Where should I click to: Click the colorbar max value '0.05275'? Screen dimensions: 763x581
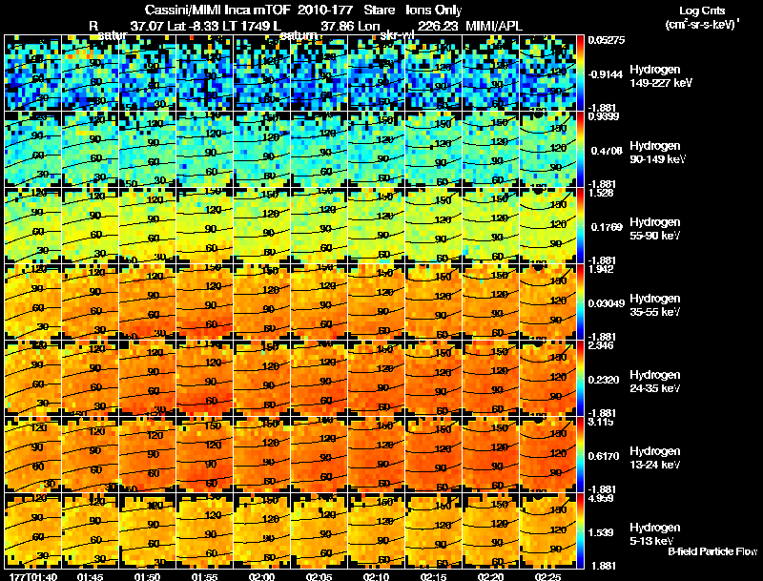607,40
